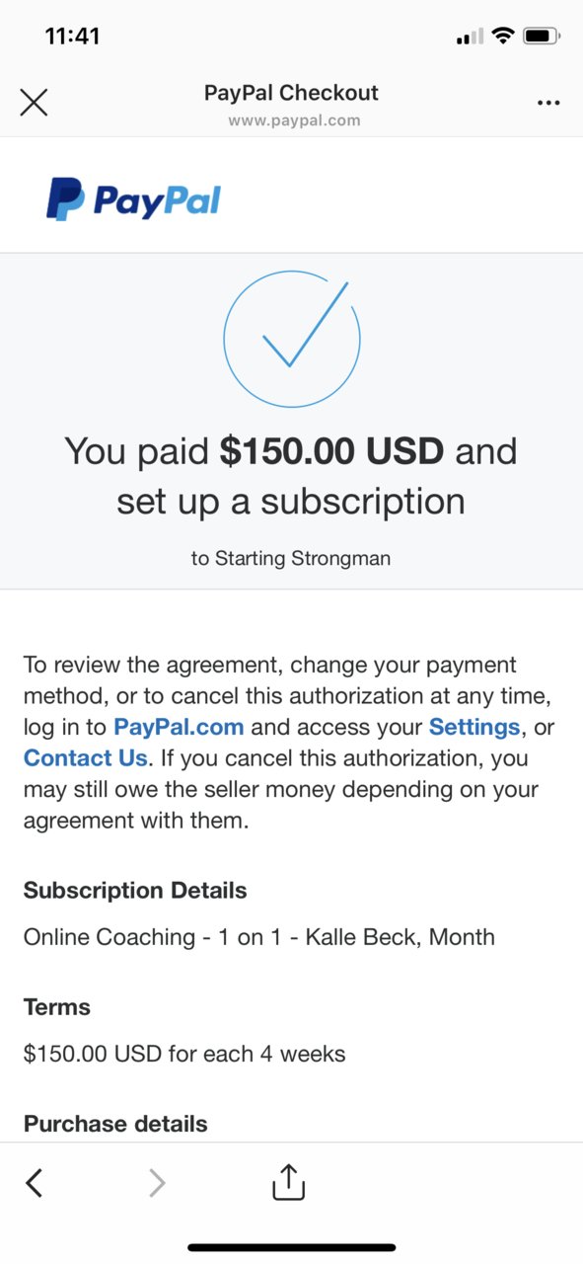Tap the battery status icon

(x=542, y=37)
